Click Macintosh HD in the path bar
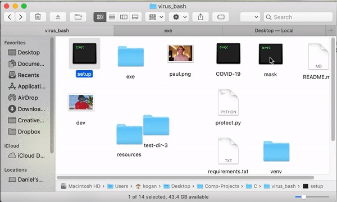This screenshot has width=337, height=202. click(x=81, y=186)
